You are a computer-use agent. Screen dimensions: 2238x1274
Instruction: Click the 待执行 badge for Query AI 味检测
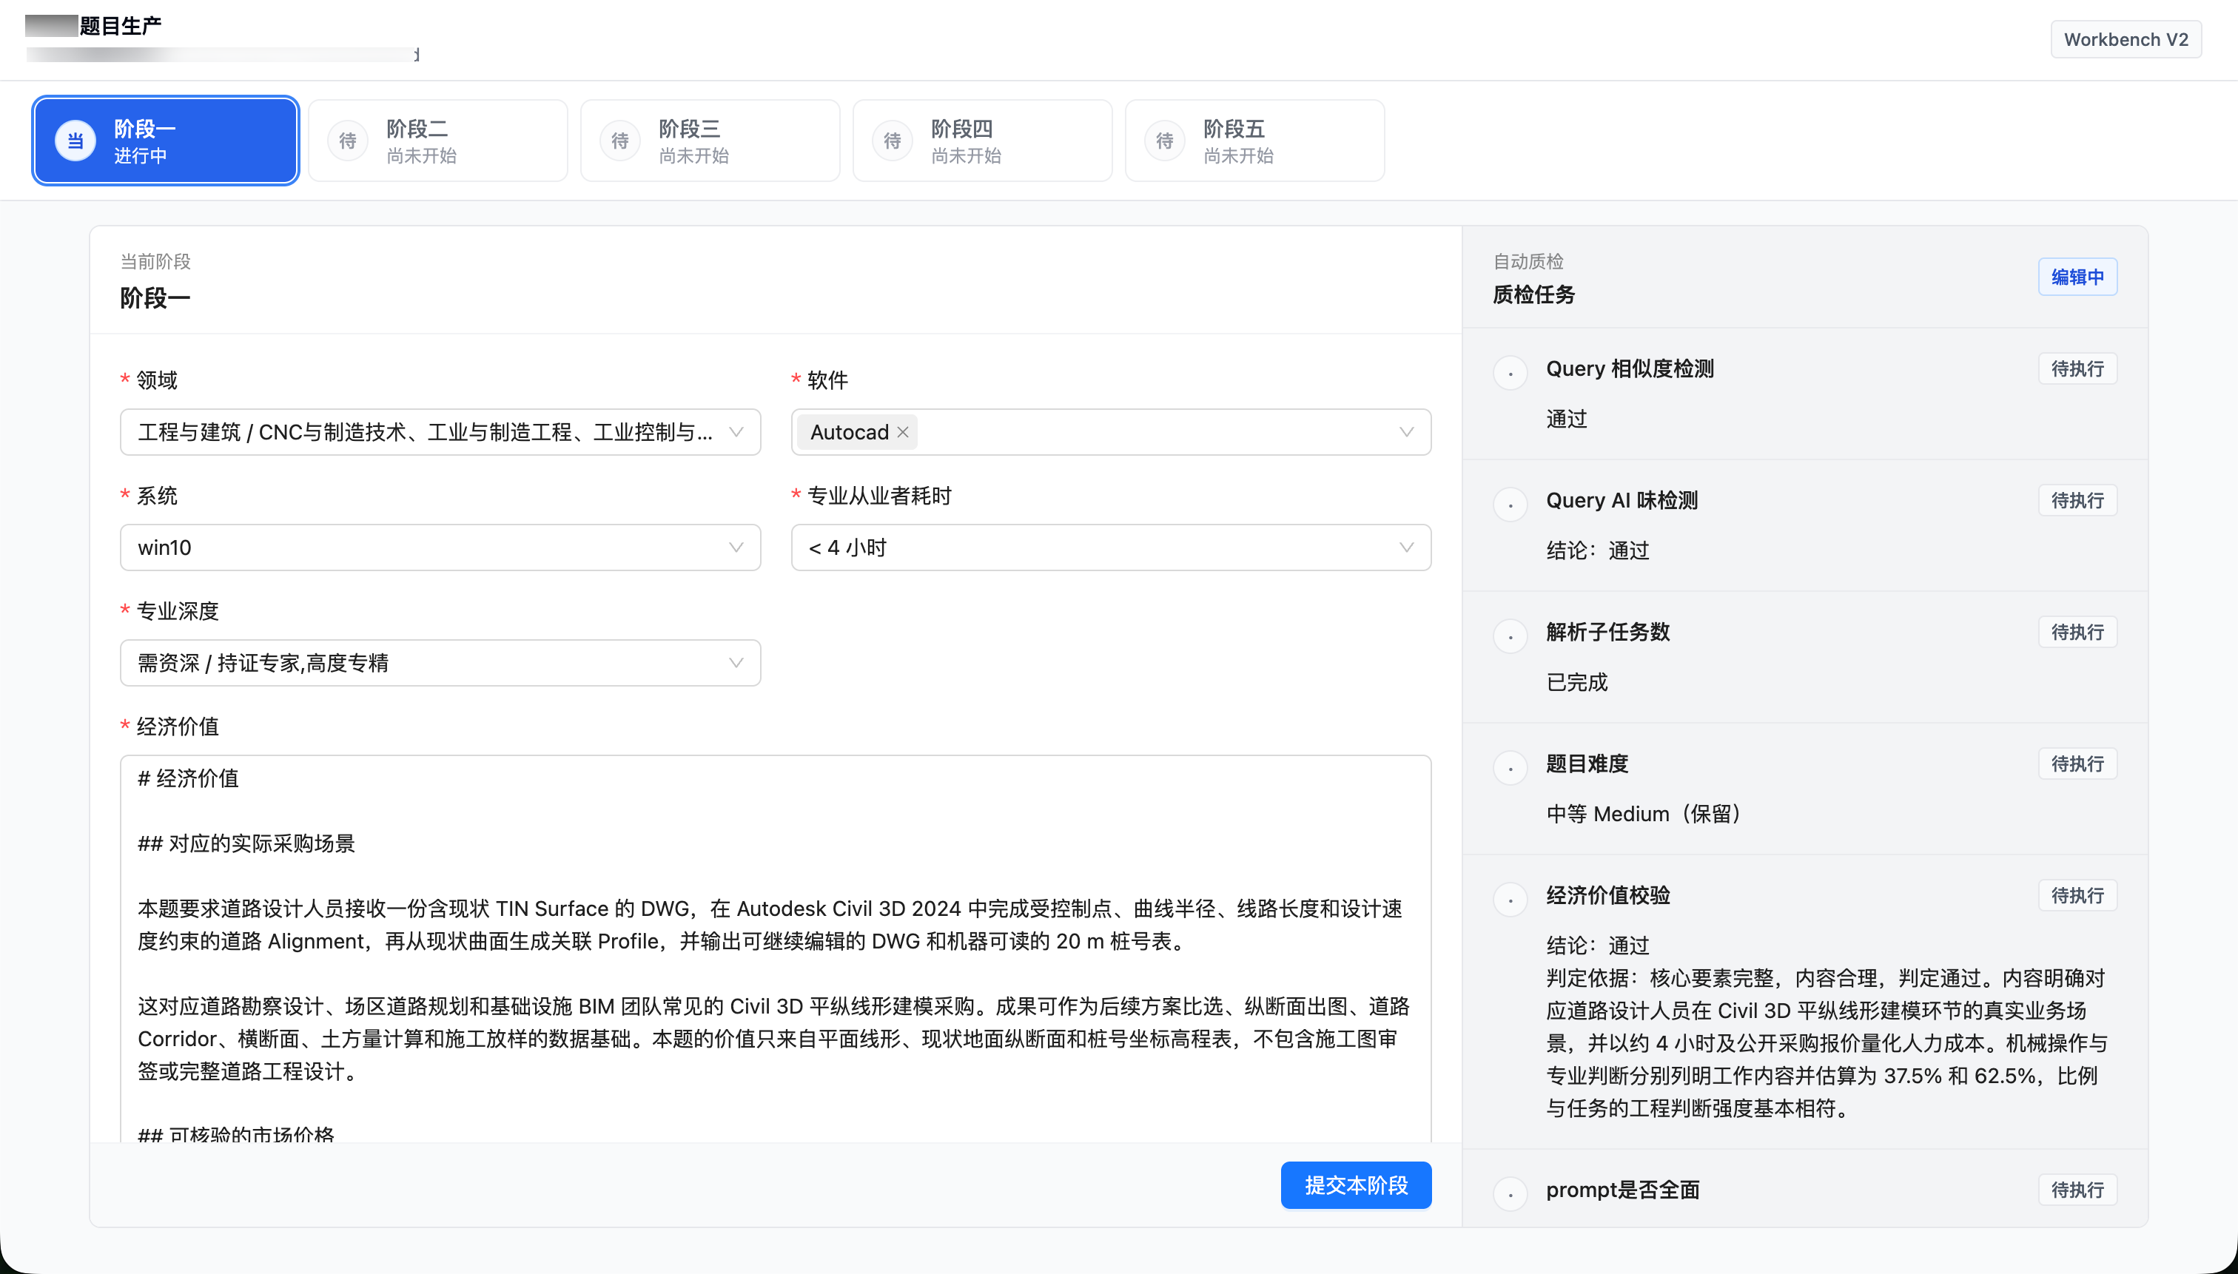pos(2077,500)
